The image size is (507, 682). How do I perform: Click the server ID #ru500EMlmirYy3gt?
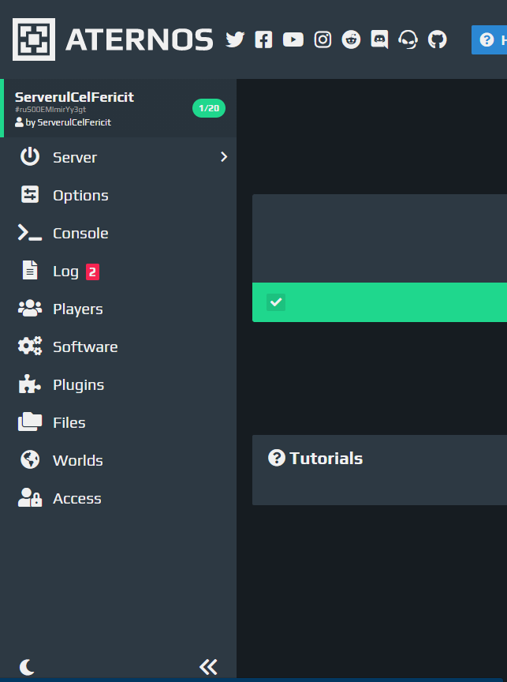coord(50,109)
